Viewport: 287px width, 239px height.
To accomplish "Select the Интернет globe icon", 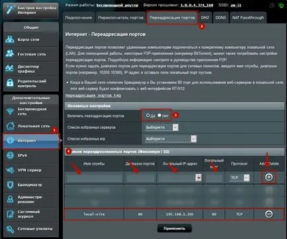I will coord(10,140).
